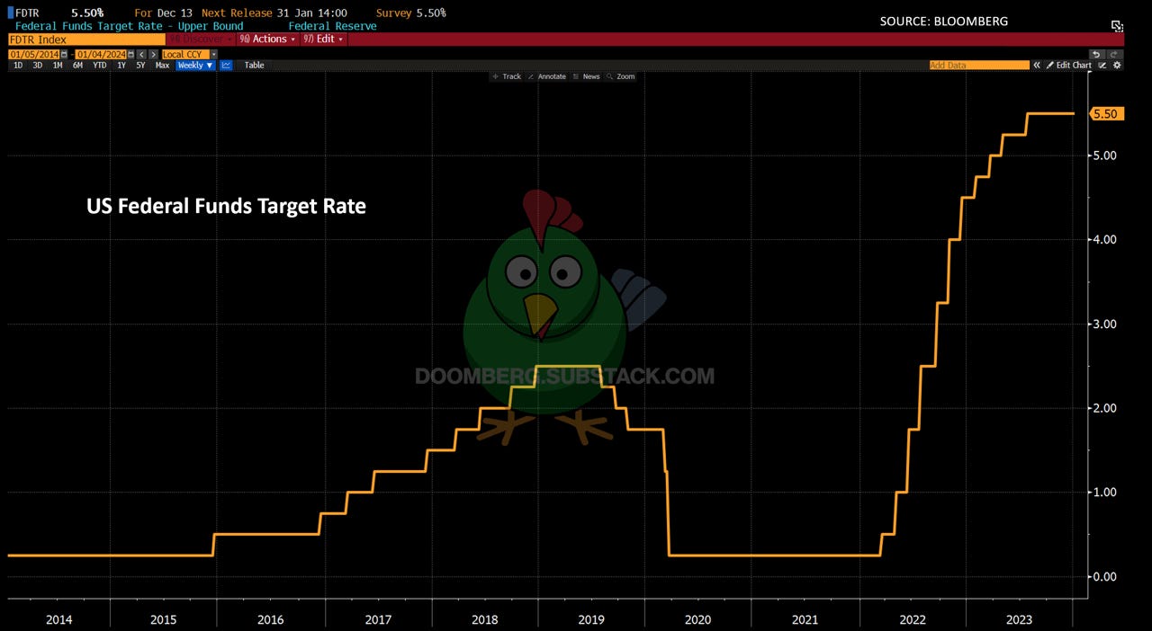Click the 'Survey 5.50%' text
Image resolution: width=1152 pixels, height=631 pixels.
411,13
